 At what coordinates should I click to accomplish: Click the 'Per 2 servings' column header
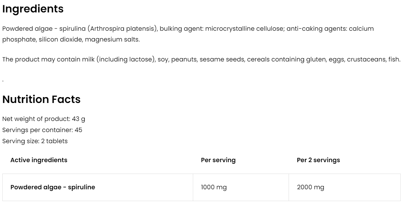(318, 160)
